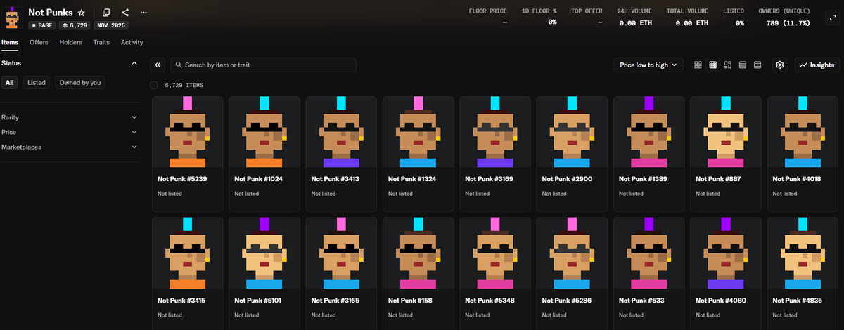844x330 pixels.
Task: Switch to the Items tab
Action: click(x=10, y=42)
